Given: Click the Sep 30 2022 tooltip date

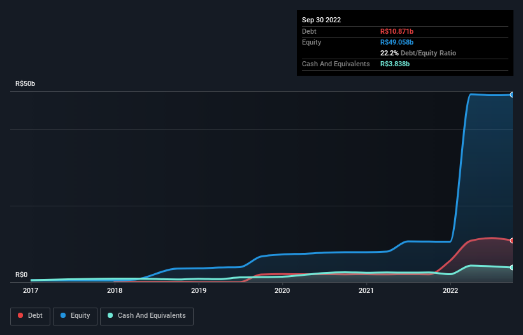Looking at the screenshot, I should [321, 20].
